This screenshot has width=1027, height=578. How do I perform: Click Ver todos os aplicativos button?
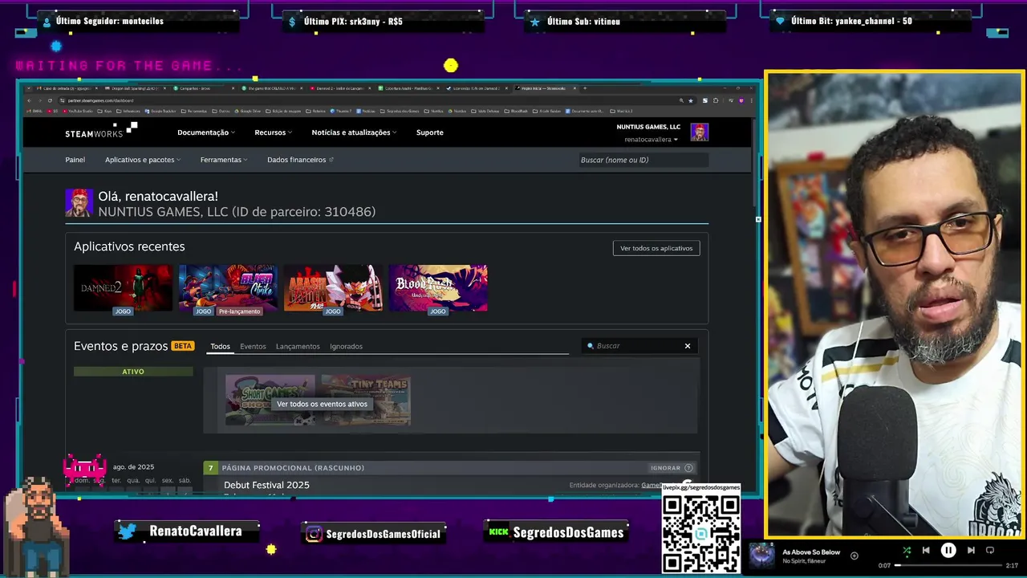pos(656,248)
